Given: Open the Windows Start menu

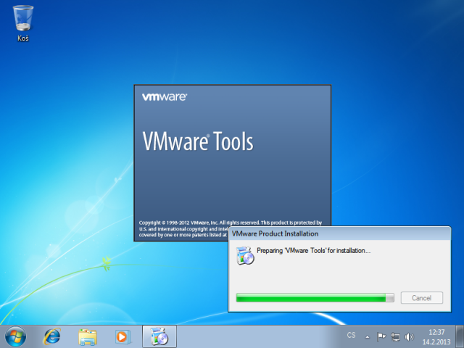Looking at the screenshot, I should coord(15,336).
